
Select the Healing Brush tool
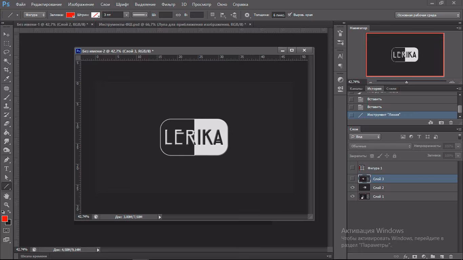(x=6, y=88)
